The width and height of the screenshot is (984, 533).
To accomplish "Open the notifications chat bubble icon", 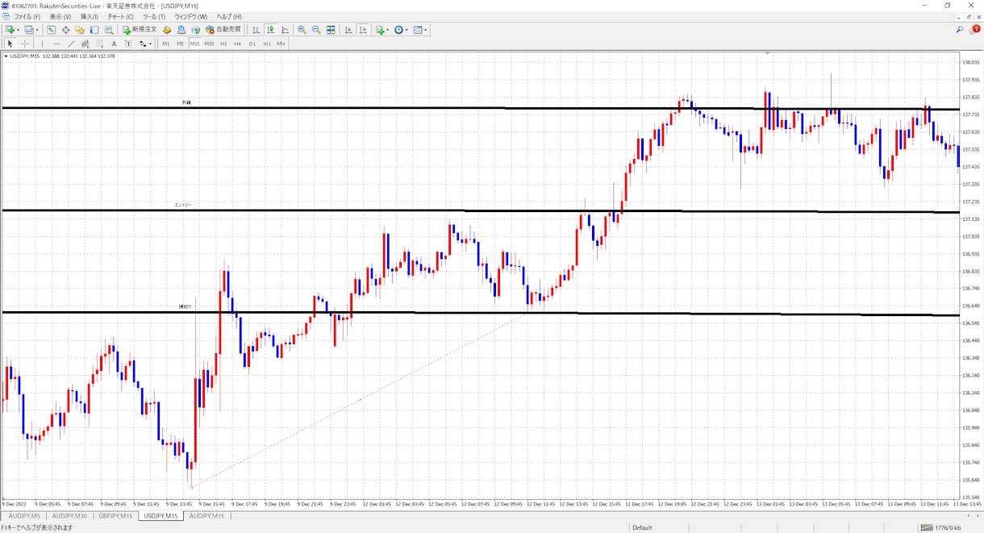I will point(974,30).
